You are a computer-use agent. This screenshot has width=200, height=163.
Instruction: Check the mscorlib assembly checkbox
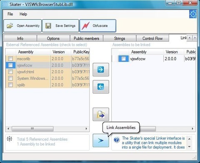(10, 59)
